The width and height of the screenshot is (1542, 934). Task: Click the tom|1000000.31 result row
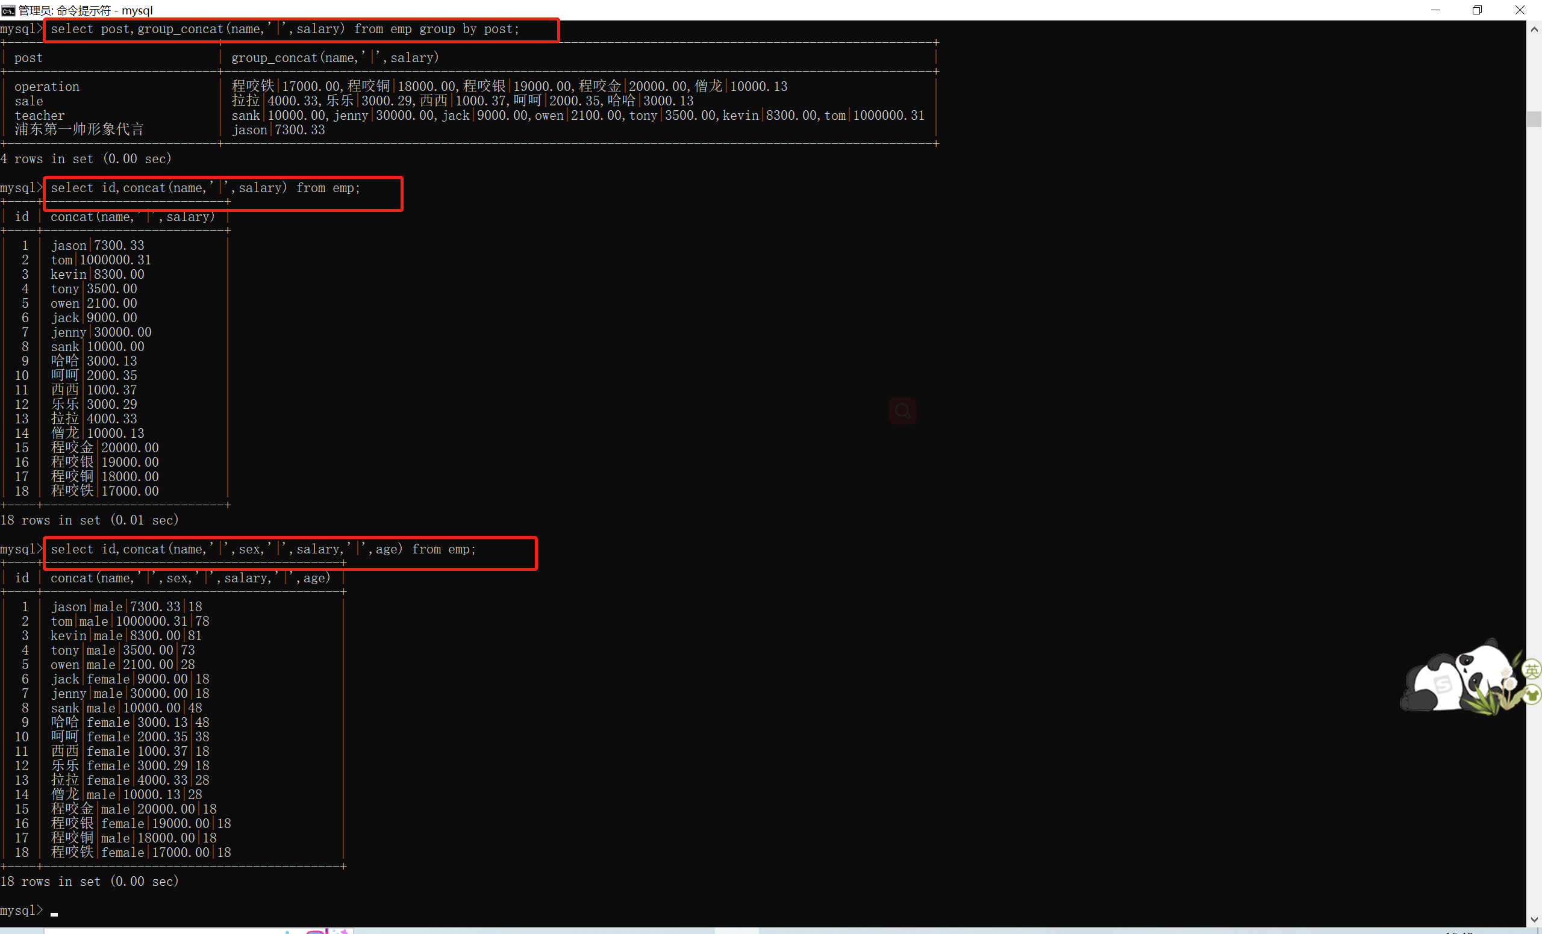click(x=101, y=260)
